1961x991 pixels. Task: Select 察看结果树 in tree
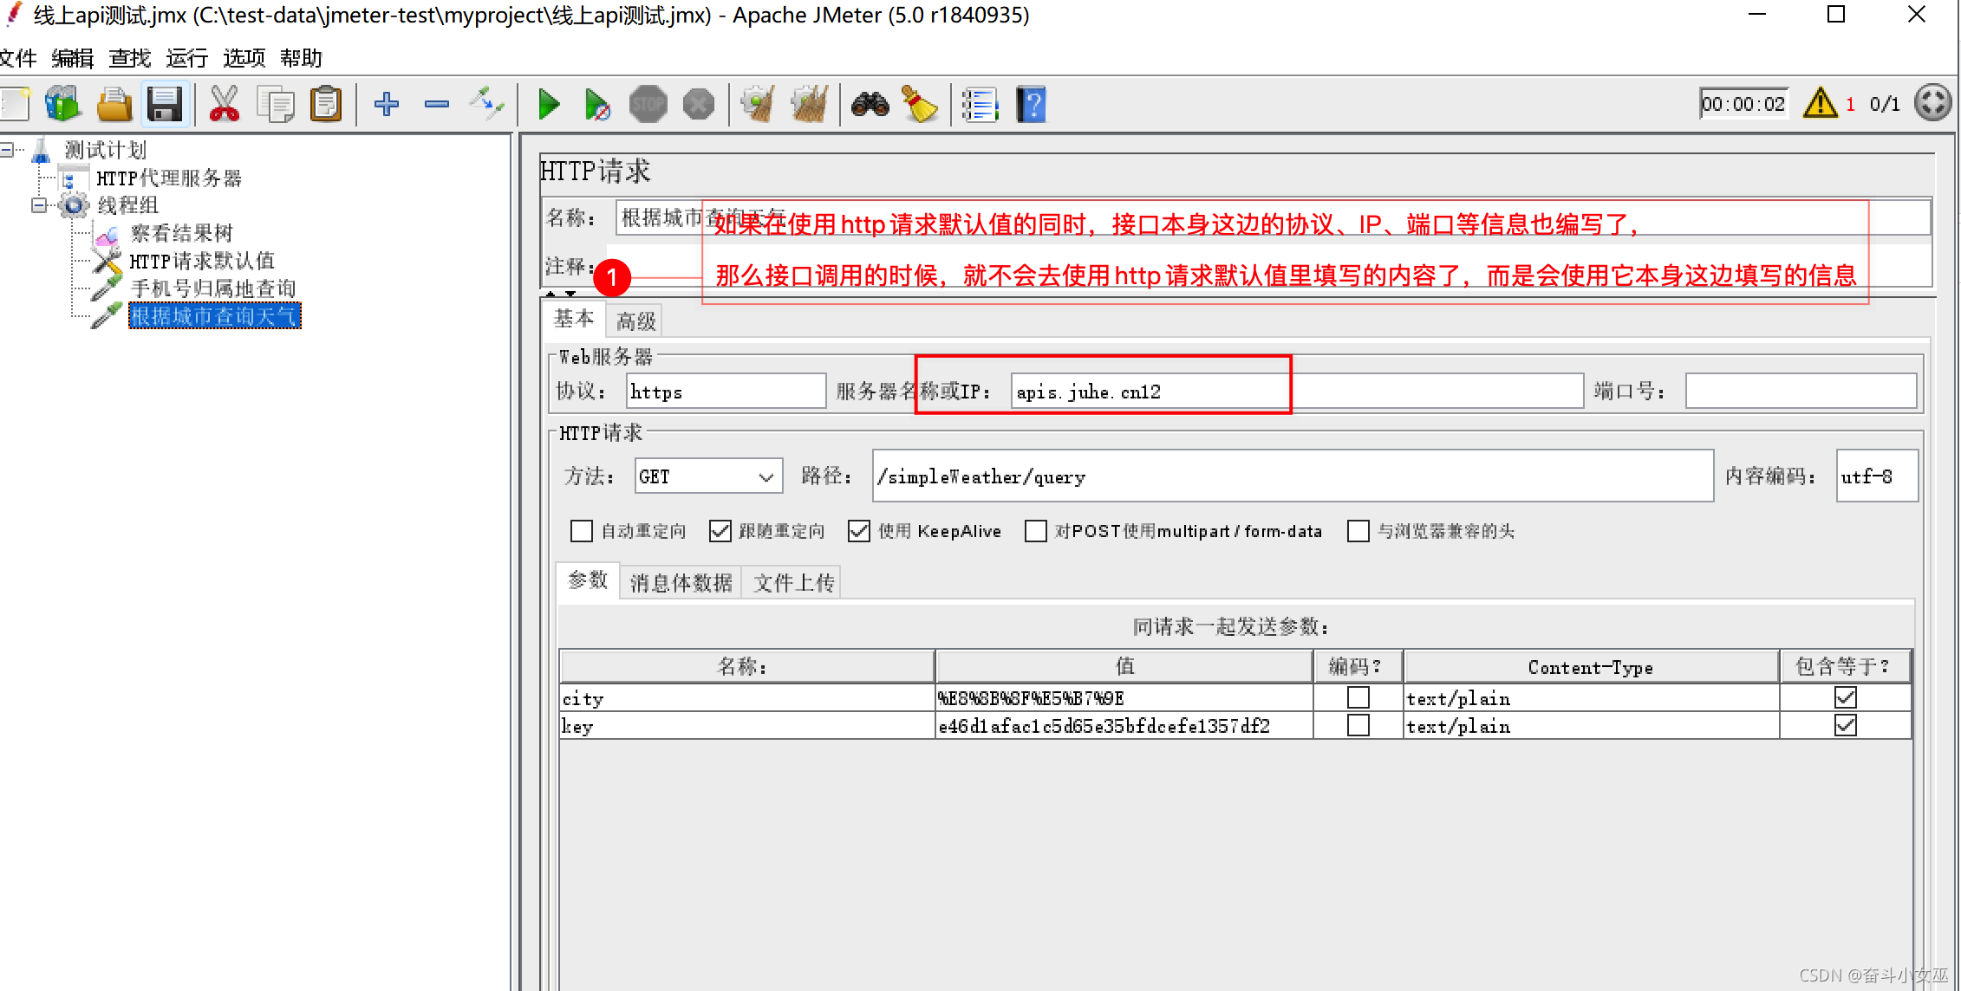point(181,233)
